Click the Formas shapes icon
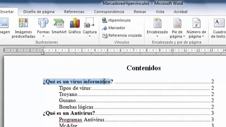226x127 pixels. pyautogui.click(x=43, y=23)
